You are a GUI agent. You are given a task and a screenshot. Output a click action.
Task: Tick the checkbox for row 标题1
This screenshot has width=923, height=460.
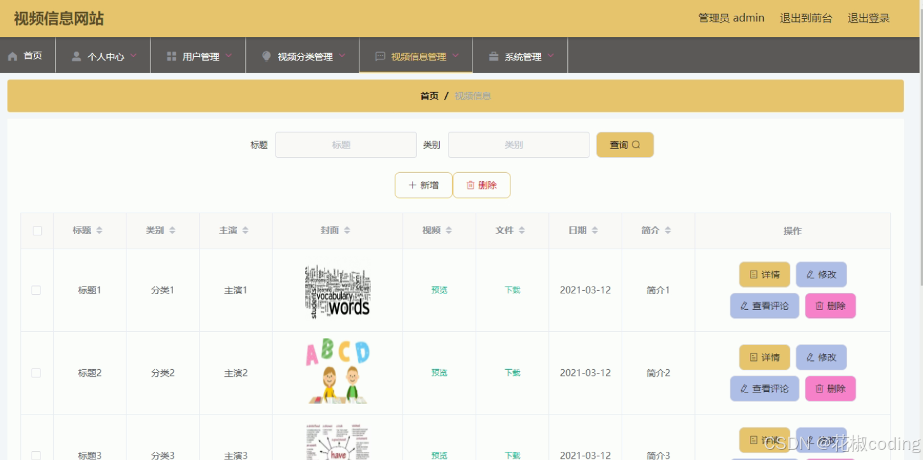coord(36,290)
